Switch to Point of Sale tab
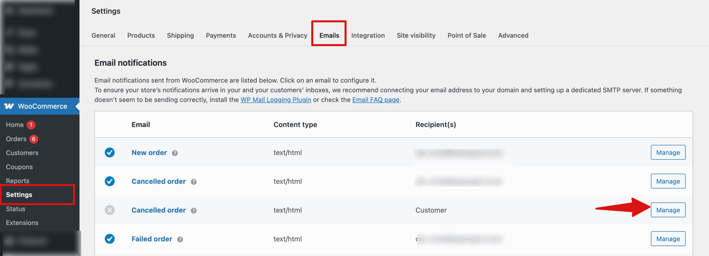The height and width of the screenshot is (256, 709). (467, 35)
